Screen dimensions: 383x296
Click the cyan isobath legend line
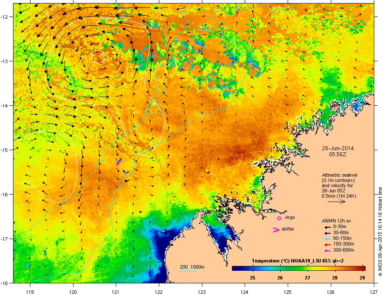(188, 271)
